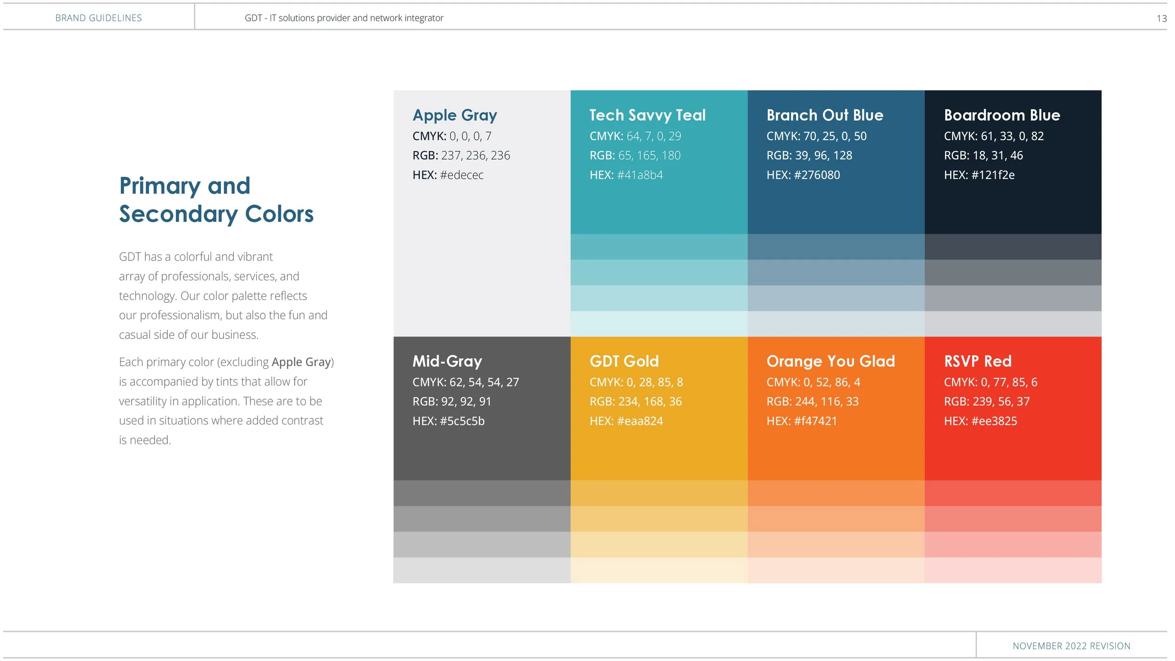Click 'HEX: #f47421' value
The width and height of the screenshot is (1175, 661).
802,421
